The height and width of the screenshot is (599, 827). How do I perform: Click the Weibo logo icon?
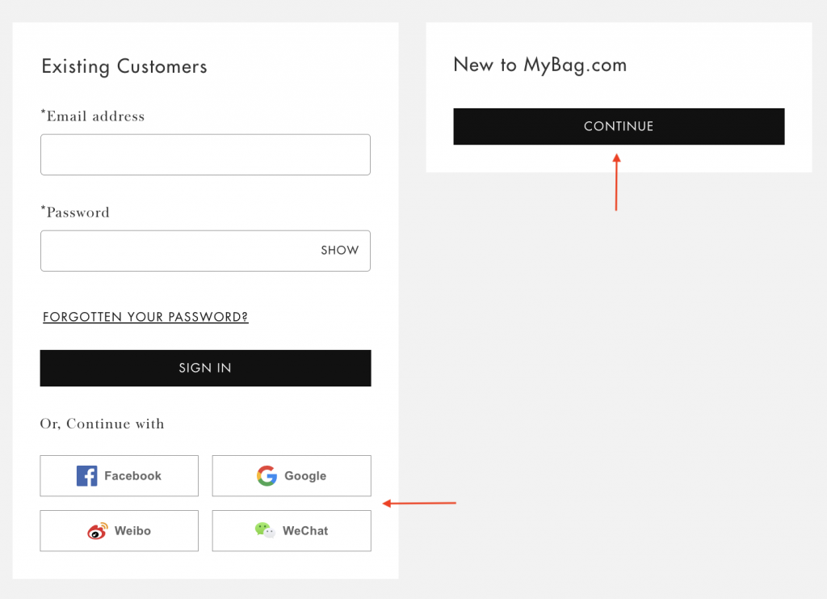[x=97, y=531]
